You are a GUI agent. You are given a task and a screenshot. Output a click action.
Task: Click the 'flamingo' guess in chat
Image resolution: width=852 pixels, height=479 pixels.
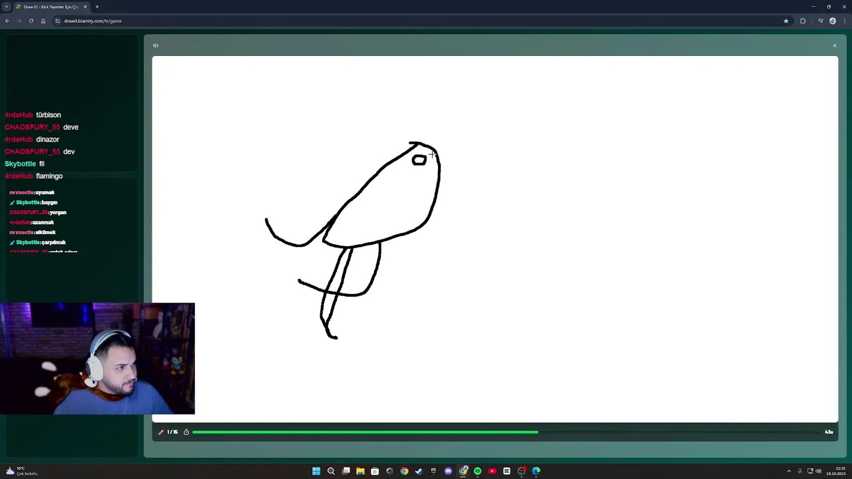click(49, 176)
